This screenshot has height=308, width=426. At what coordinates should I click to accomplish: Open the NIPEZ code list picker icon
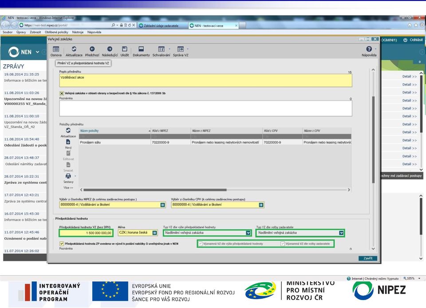click(162, 205)
